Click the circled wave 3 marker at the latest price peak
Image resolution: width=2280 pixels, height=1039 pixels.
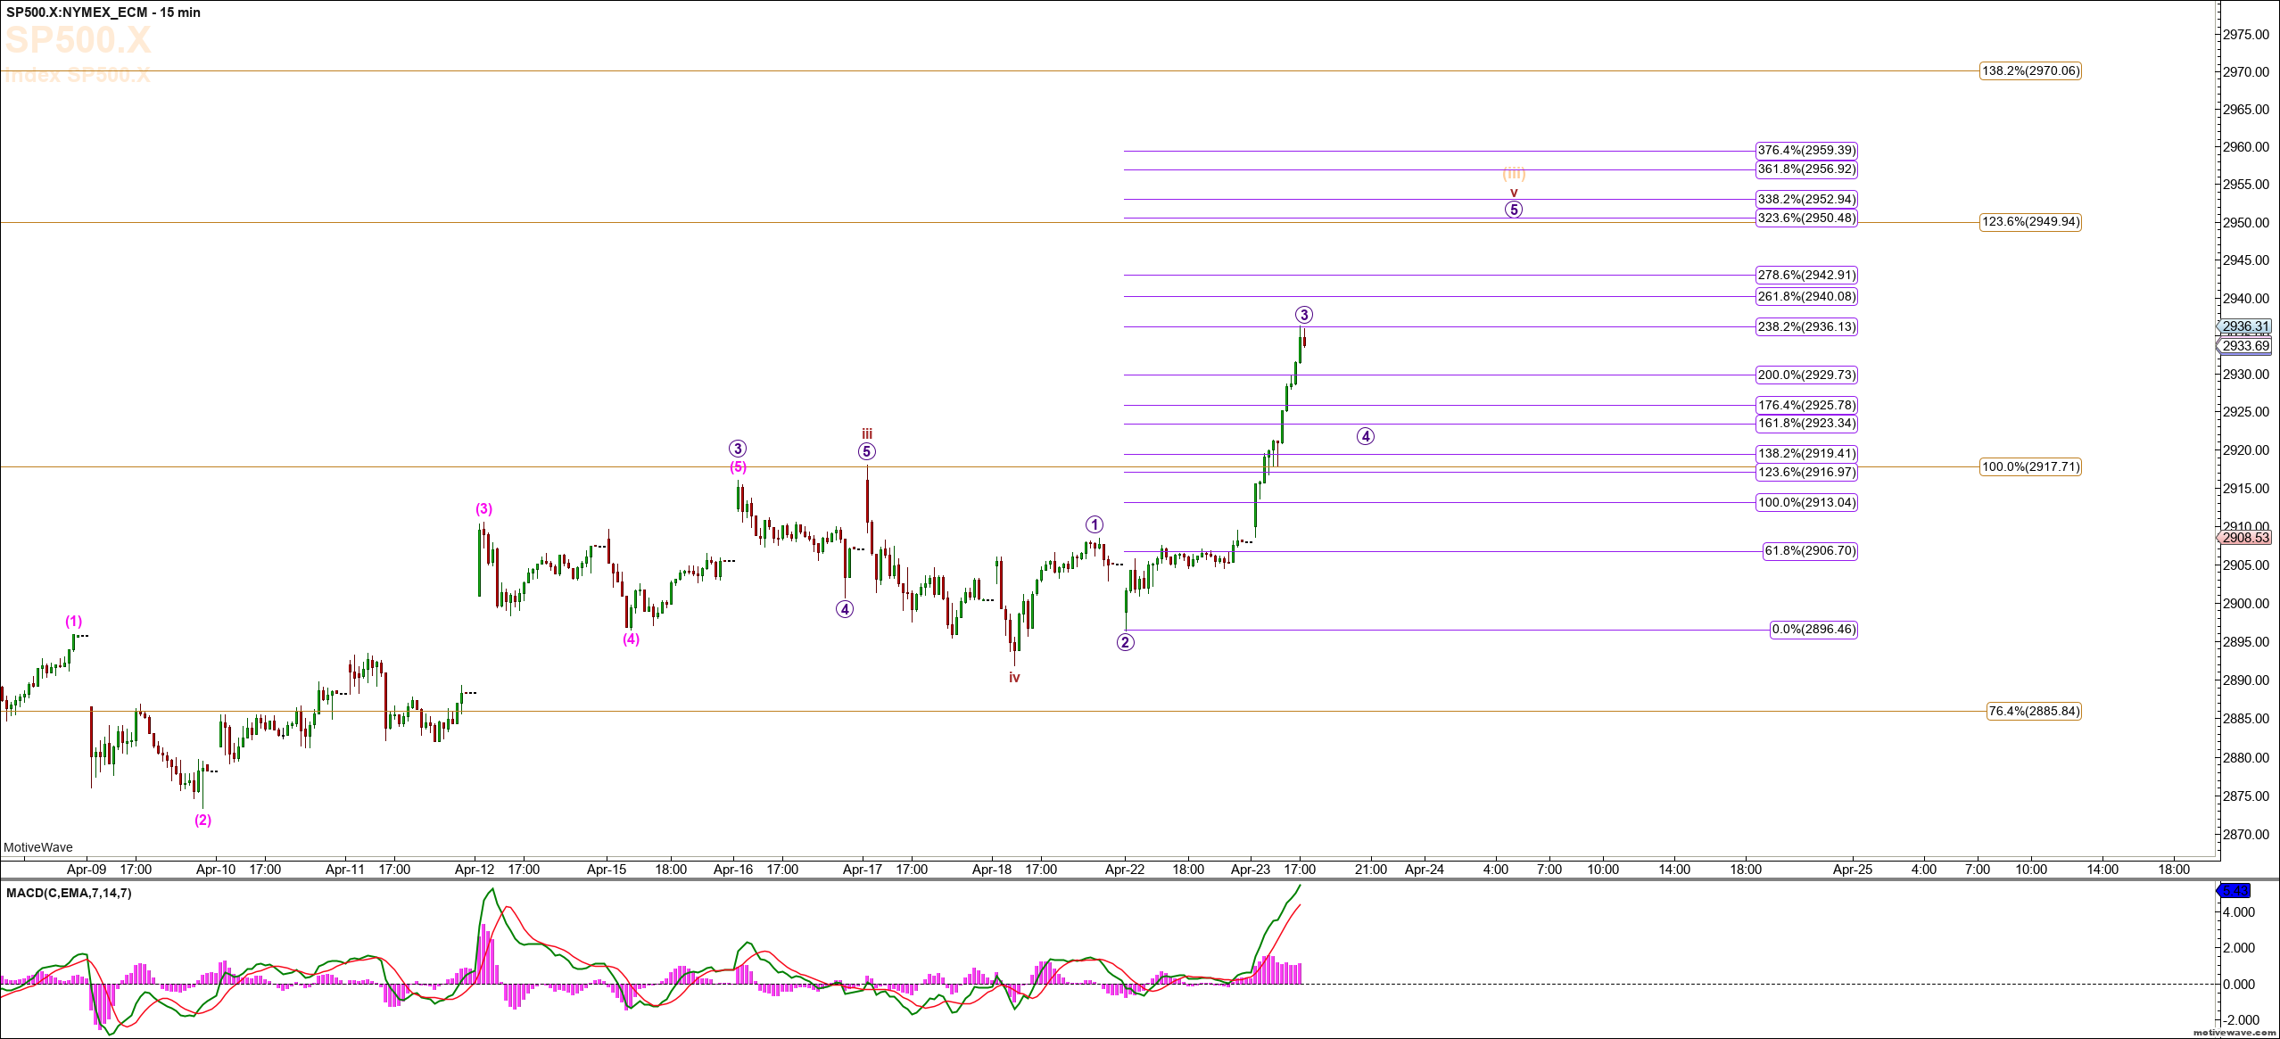pos(1303,315)
